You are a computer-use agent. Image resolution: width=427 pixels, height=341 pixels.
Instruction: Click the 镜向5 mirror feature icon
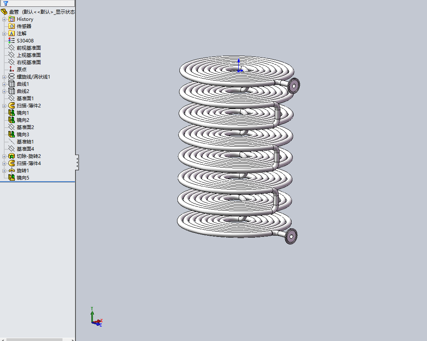[12, 178]
